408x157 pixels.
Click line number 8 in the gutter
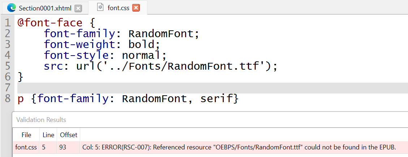pyautogui.click(x=8, y=99)
